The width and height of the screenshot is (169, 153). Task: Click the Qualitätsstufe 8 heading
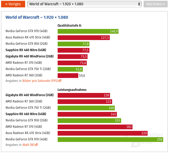pyautogui.click(x=70, y=26)
